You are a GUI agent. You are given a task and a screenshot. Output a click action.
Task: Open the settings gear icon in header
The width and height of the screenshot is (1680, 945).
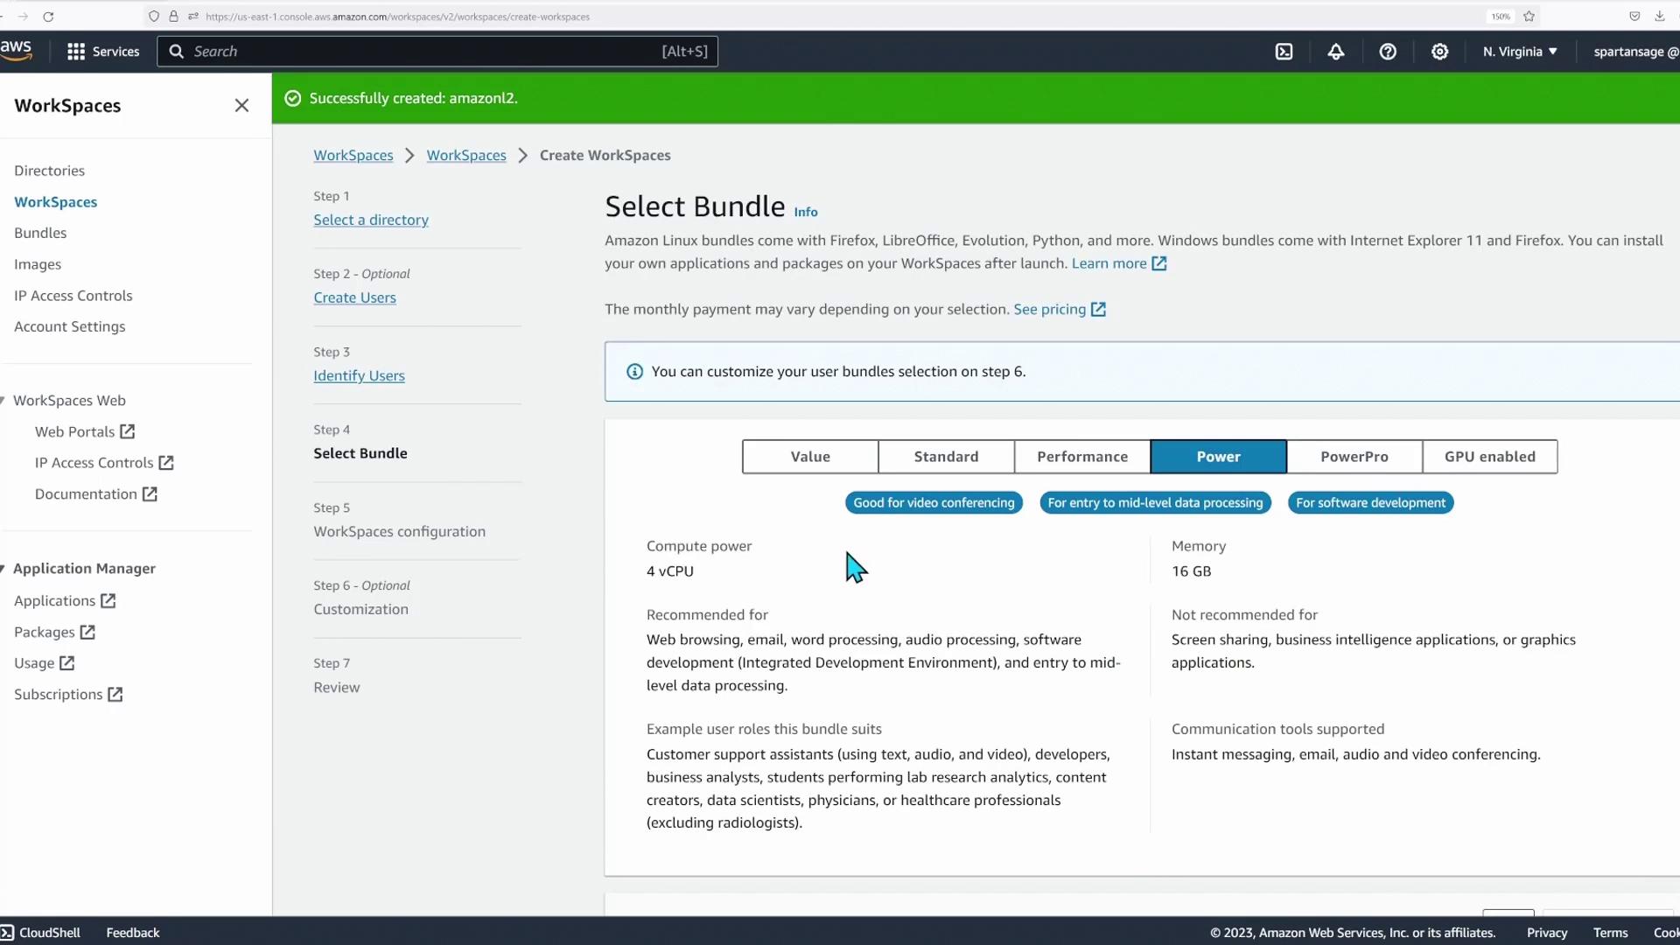1439,52
